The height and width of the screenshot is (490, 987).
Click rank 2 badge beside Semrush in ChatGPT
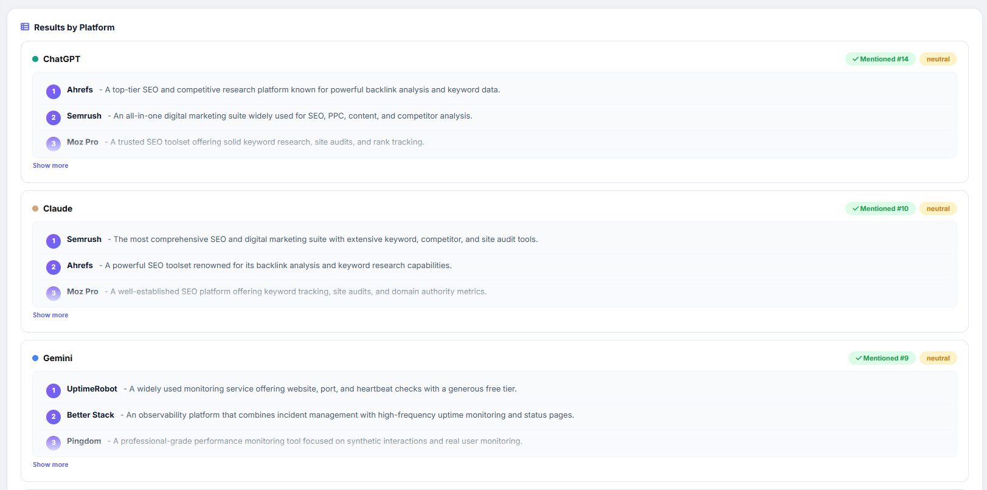click(54, 117)
